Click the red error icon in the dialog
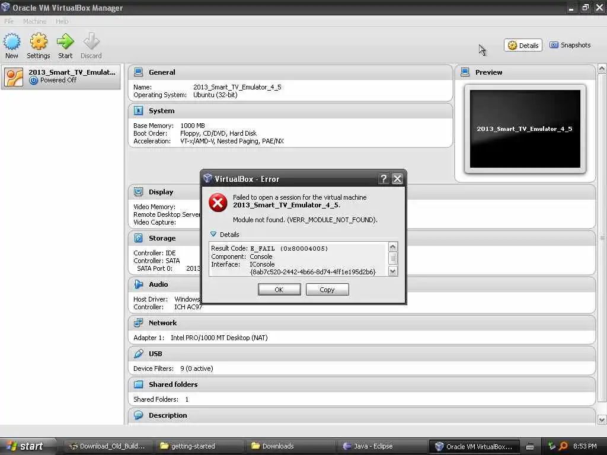Viewport: 607px width, 455px height. pyautogui.click(x=218, y=203)
